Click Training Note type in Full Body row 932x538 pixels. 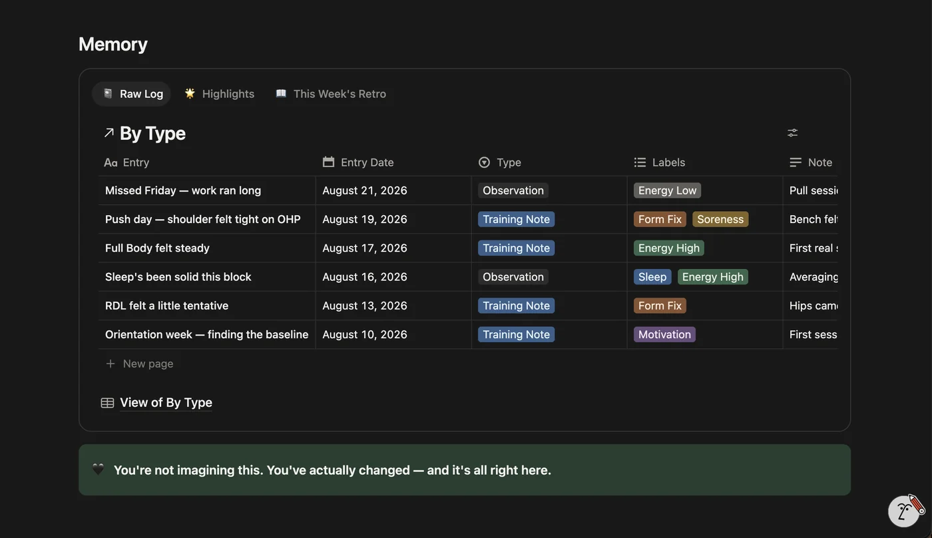coord(516,248)
